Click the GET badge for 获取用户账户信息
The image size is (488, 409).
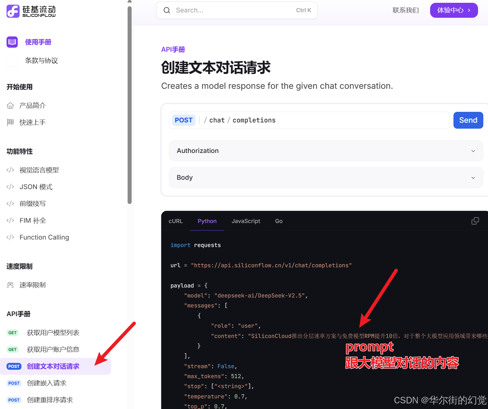(13, 350)
